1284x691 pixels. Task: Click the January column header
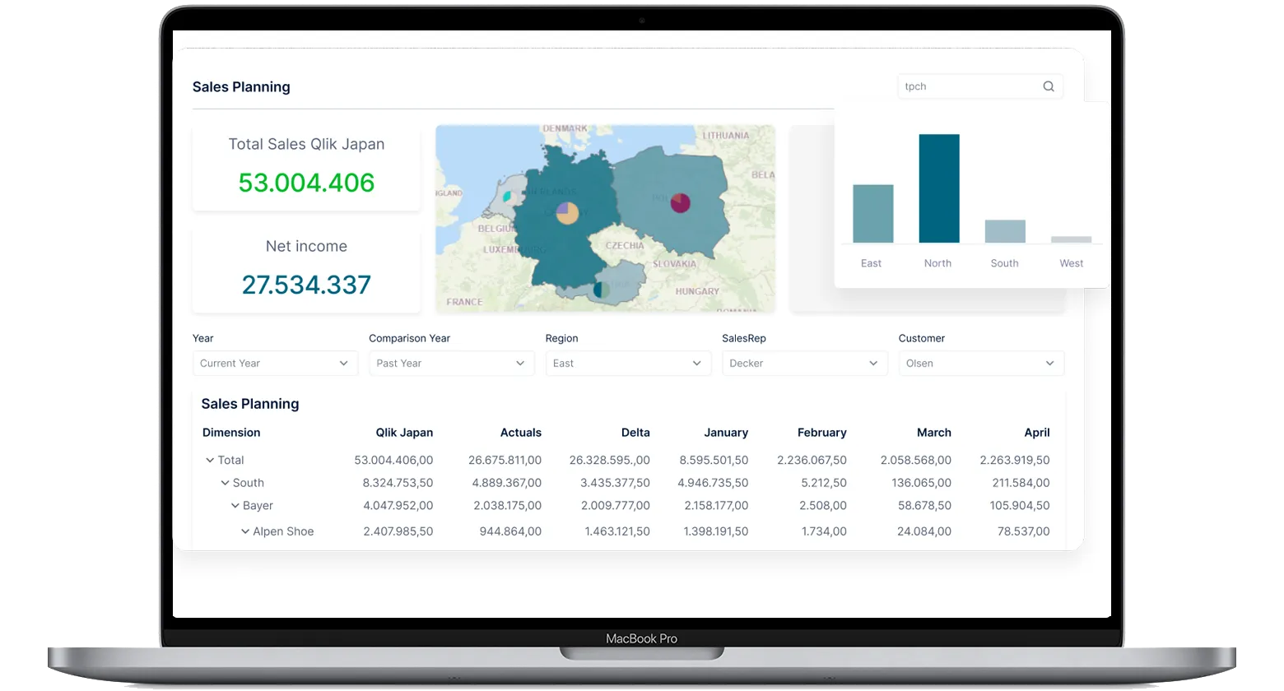[x=726, y=433]
